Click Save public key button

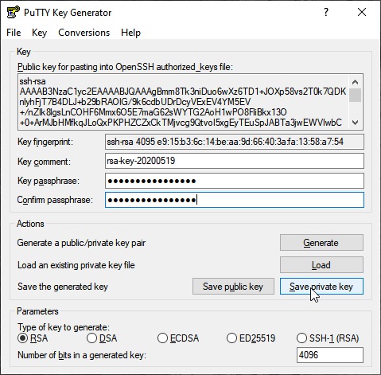click(x=233, y=287)
